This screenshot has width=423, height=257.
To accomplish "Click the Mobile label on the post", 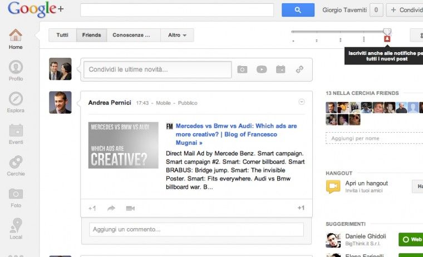I will point(163,103).
